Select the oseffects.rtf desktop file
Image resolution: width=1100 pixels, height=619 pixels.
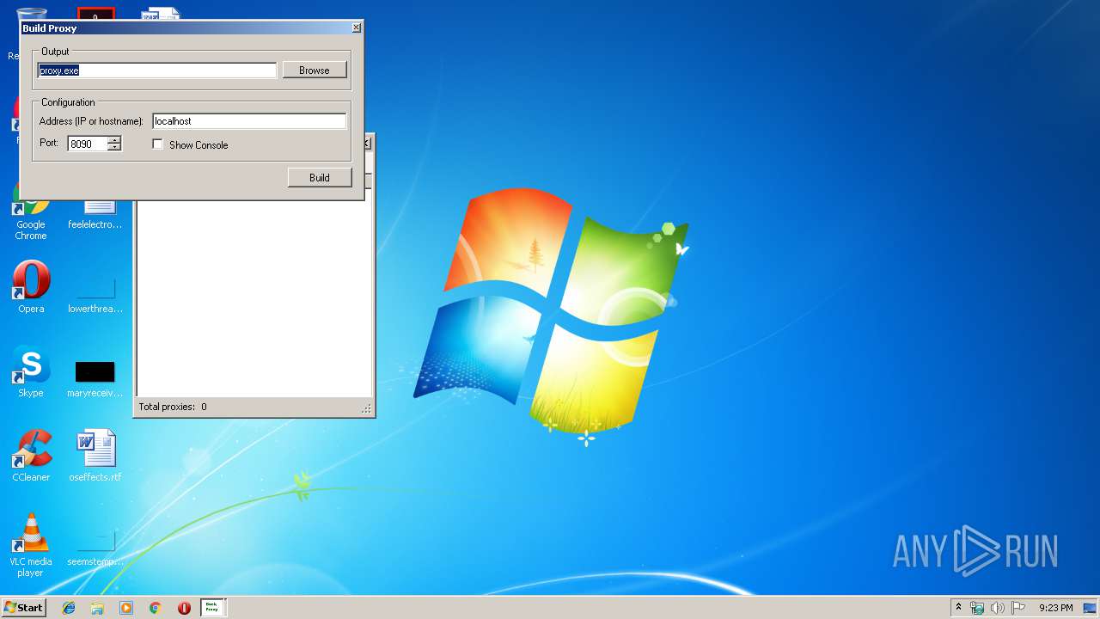(x=95, y=456)
